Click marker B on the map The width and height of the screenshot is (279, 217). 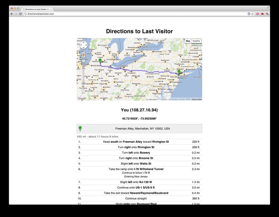[x=100, y=61]
